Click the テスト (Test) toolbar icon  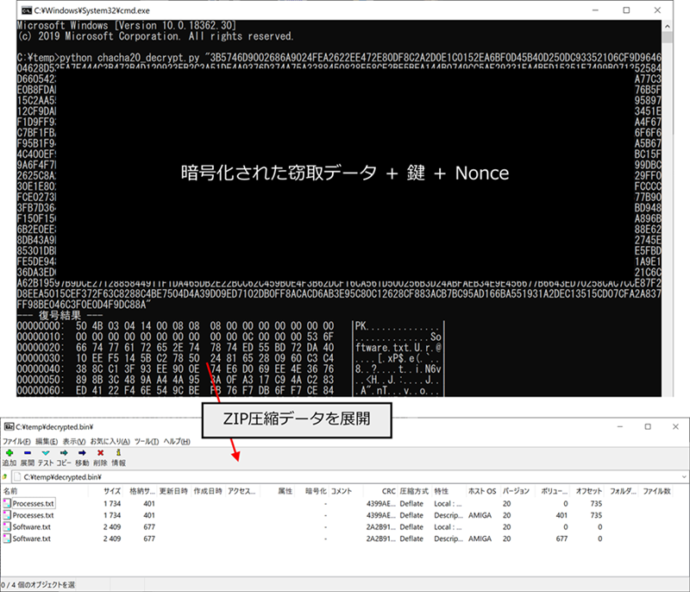[x=46, y=453]
